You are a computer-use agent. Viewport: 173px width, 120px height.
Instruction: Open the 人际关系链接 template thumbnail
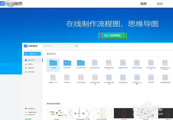(80, 113)
